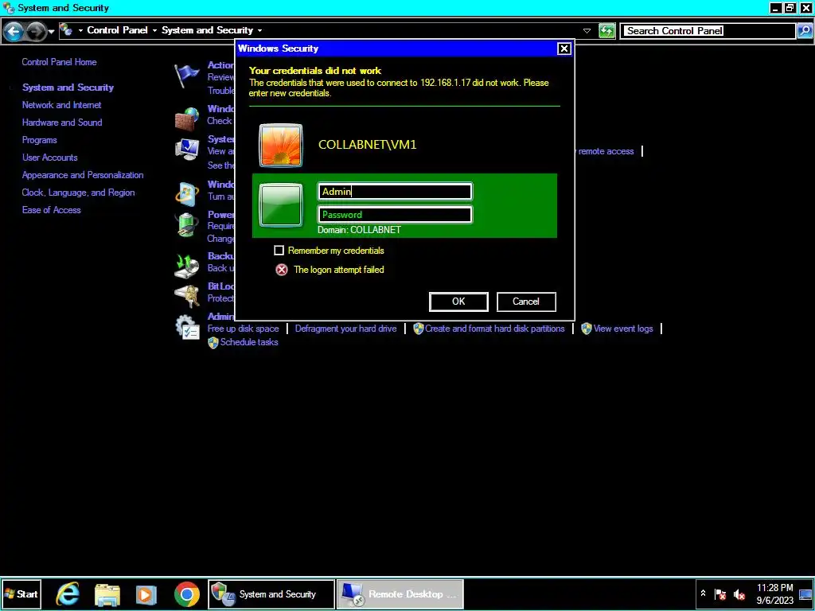Screen dimensions: 815x611
Task: Switch to Remote Desktop taskbar button
Action: click(400, 594)
